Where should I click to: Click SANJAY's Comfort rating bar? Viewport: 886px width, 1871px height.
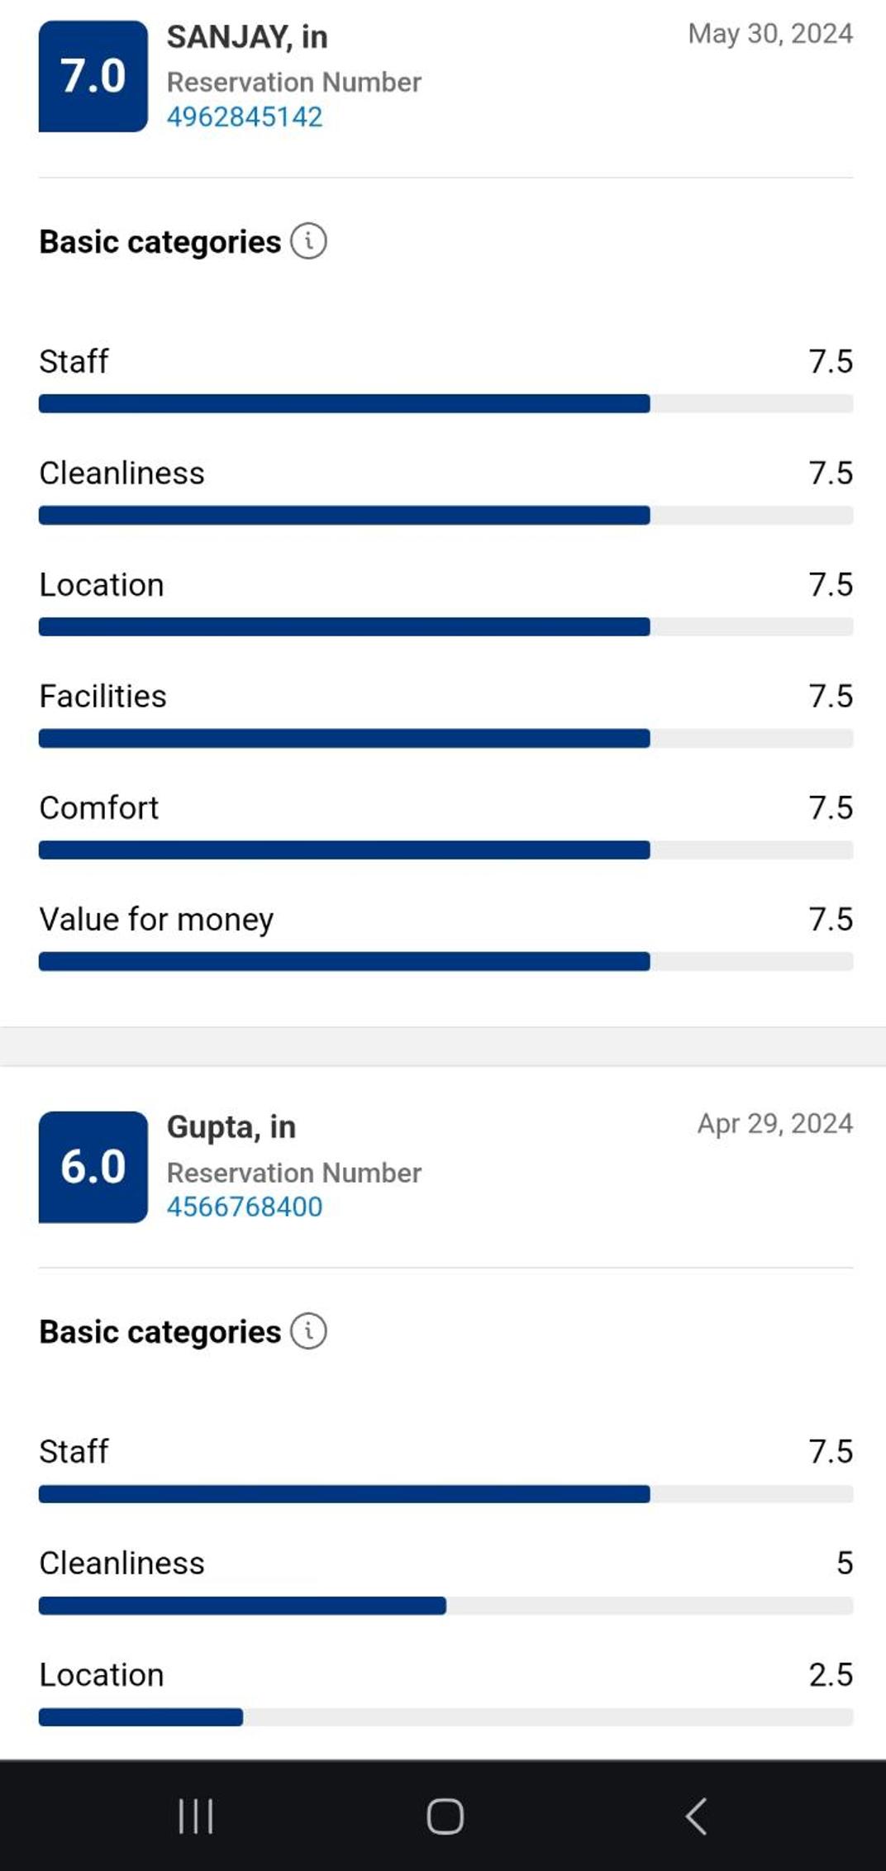(x=445, y=850)
